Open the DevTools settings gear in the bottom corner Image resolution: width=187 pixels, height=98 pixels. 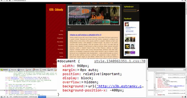185,97
